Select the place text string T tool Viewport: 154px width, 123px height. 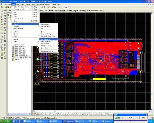(x=2, y=22)
